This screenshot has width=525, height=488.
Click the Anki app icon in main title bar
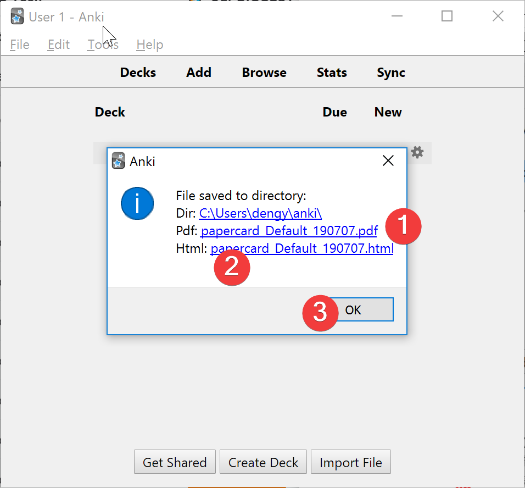tap(17, 16)
